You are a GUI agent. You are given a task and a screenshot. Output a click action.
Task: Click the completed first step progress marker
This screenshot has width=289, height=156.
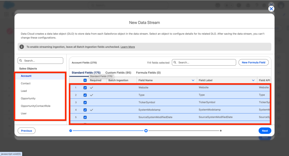[71, 131]
